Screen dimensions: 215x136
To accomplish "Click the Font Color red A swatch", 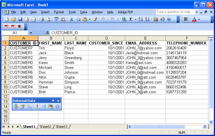I will (x=194, y=19).
